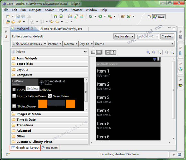Switch to AndroidListViewActivity.java tab
This screenshot has width=186, height=160.
click(61, 29)
